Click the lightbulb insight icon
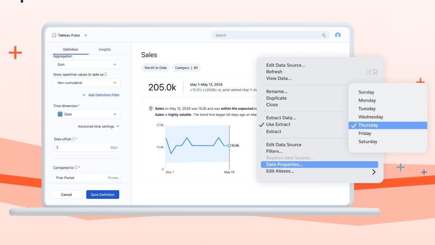 [151, 109]
